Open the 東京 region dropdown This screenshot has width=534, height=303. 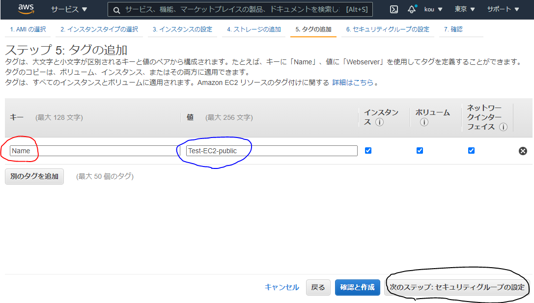tap(465, 9)
